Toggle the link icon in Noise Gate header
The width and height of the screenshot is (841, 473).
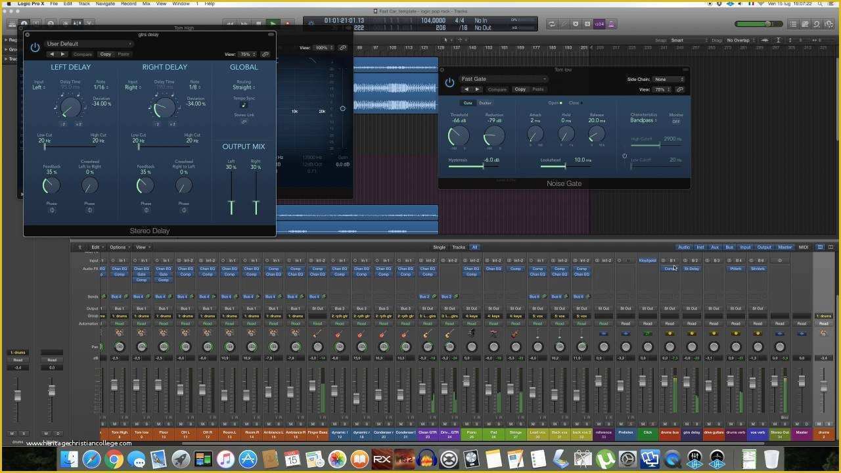pos(679,89)
